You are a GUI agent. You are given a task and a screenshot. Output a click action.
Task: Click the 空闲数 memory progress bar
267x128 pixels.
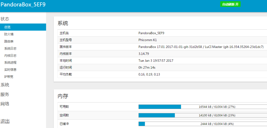(x=203, y=115)
